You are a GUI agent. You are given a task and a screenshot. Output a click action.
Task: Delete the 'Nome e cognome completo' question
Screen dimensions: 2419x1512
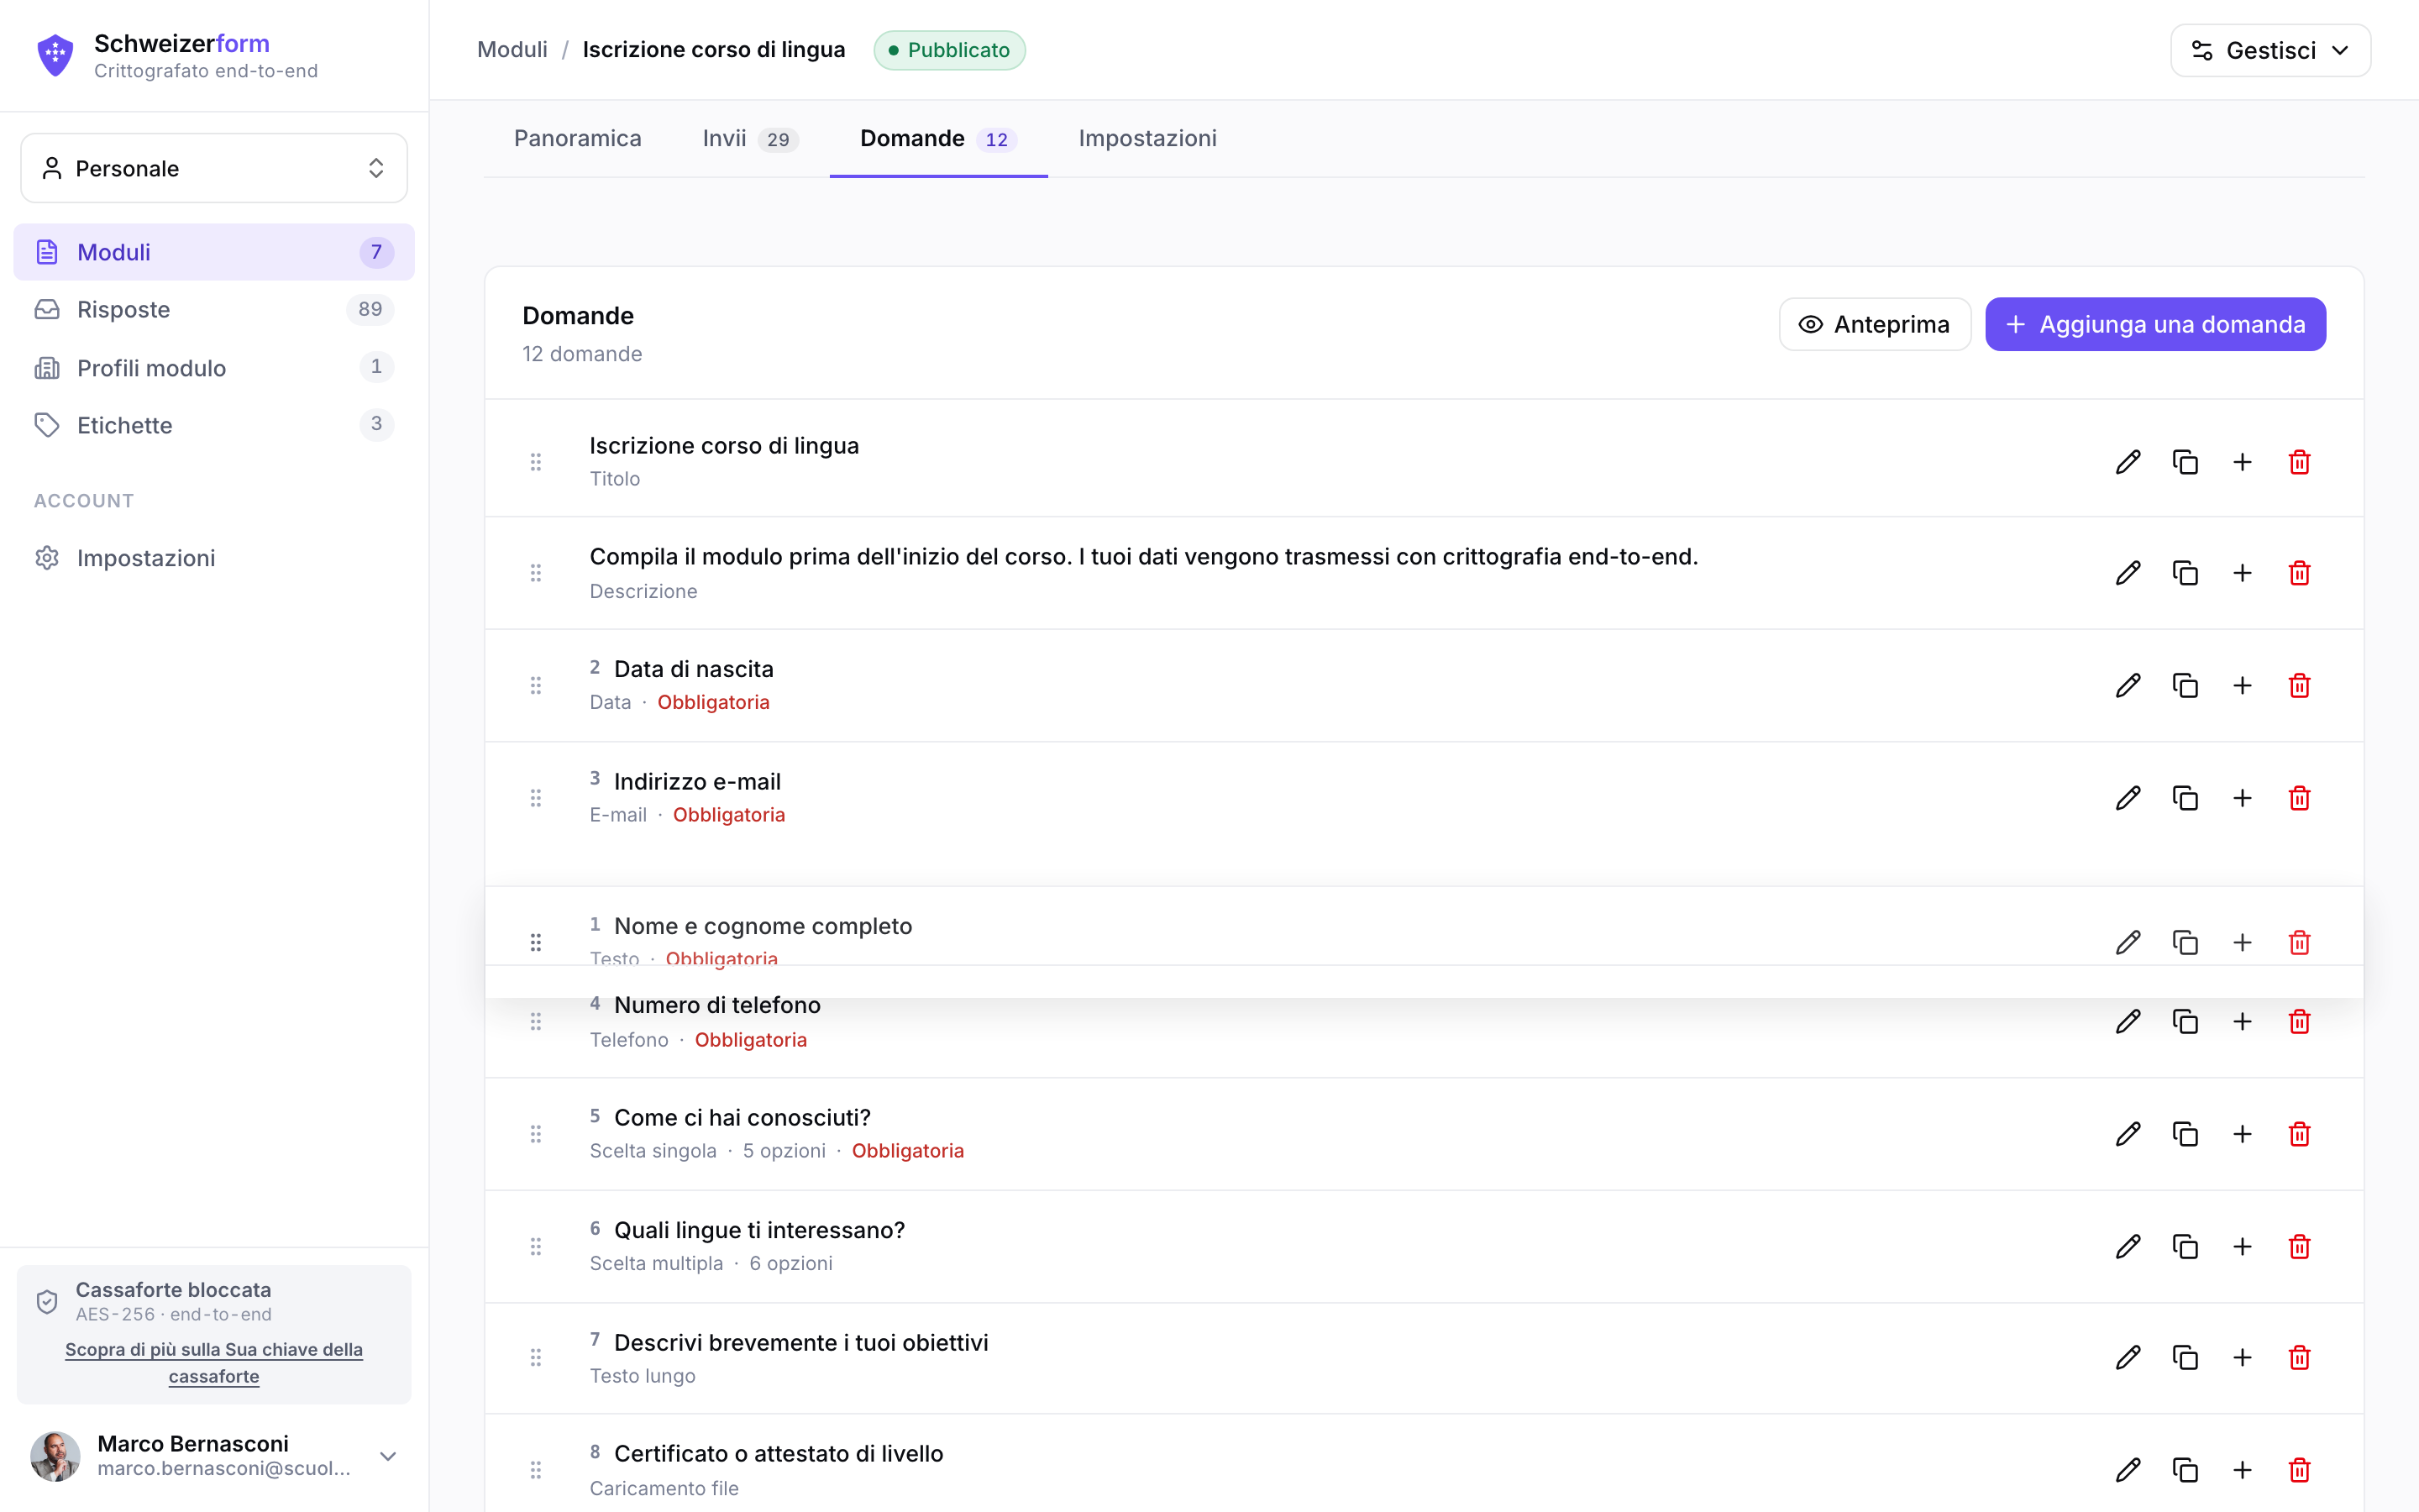pyautogui.click(x=2299, y=942)
